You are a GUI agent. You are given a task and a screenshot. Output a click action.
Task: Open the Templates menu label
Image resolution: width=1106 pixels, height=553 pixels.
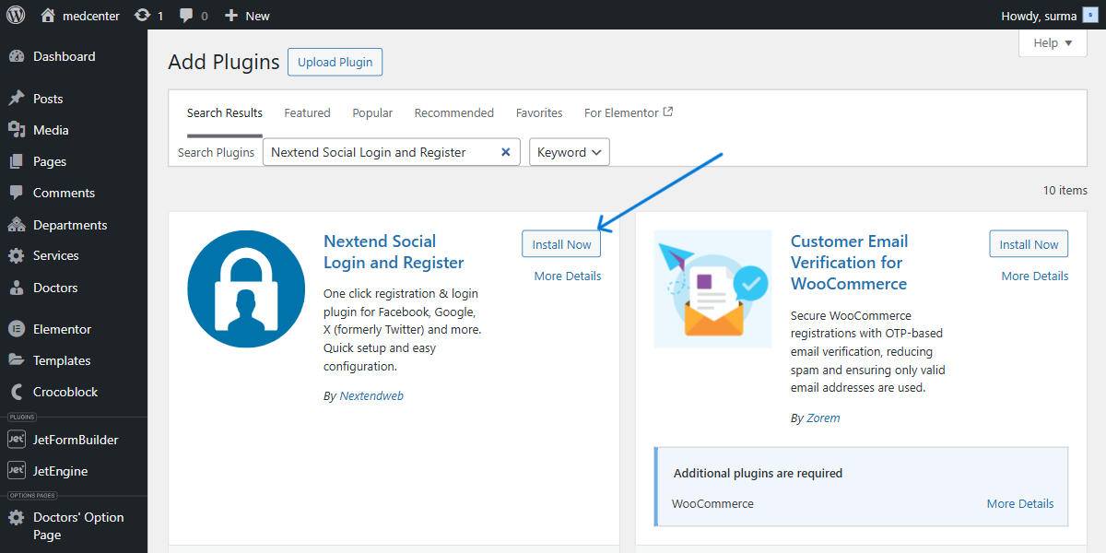pyautogui.click(x=62, y=360)
